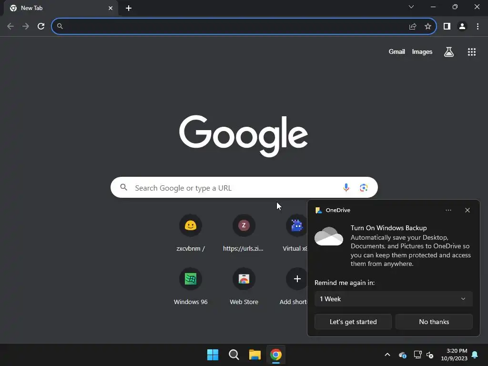
Task: Click the Search Google or type a URL box
Action: 244,187
